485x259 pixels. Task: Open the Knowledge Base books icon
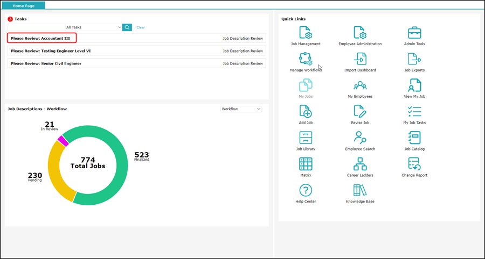pyautogui.click(x=360, y=190)
